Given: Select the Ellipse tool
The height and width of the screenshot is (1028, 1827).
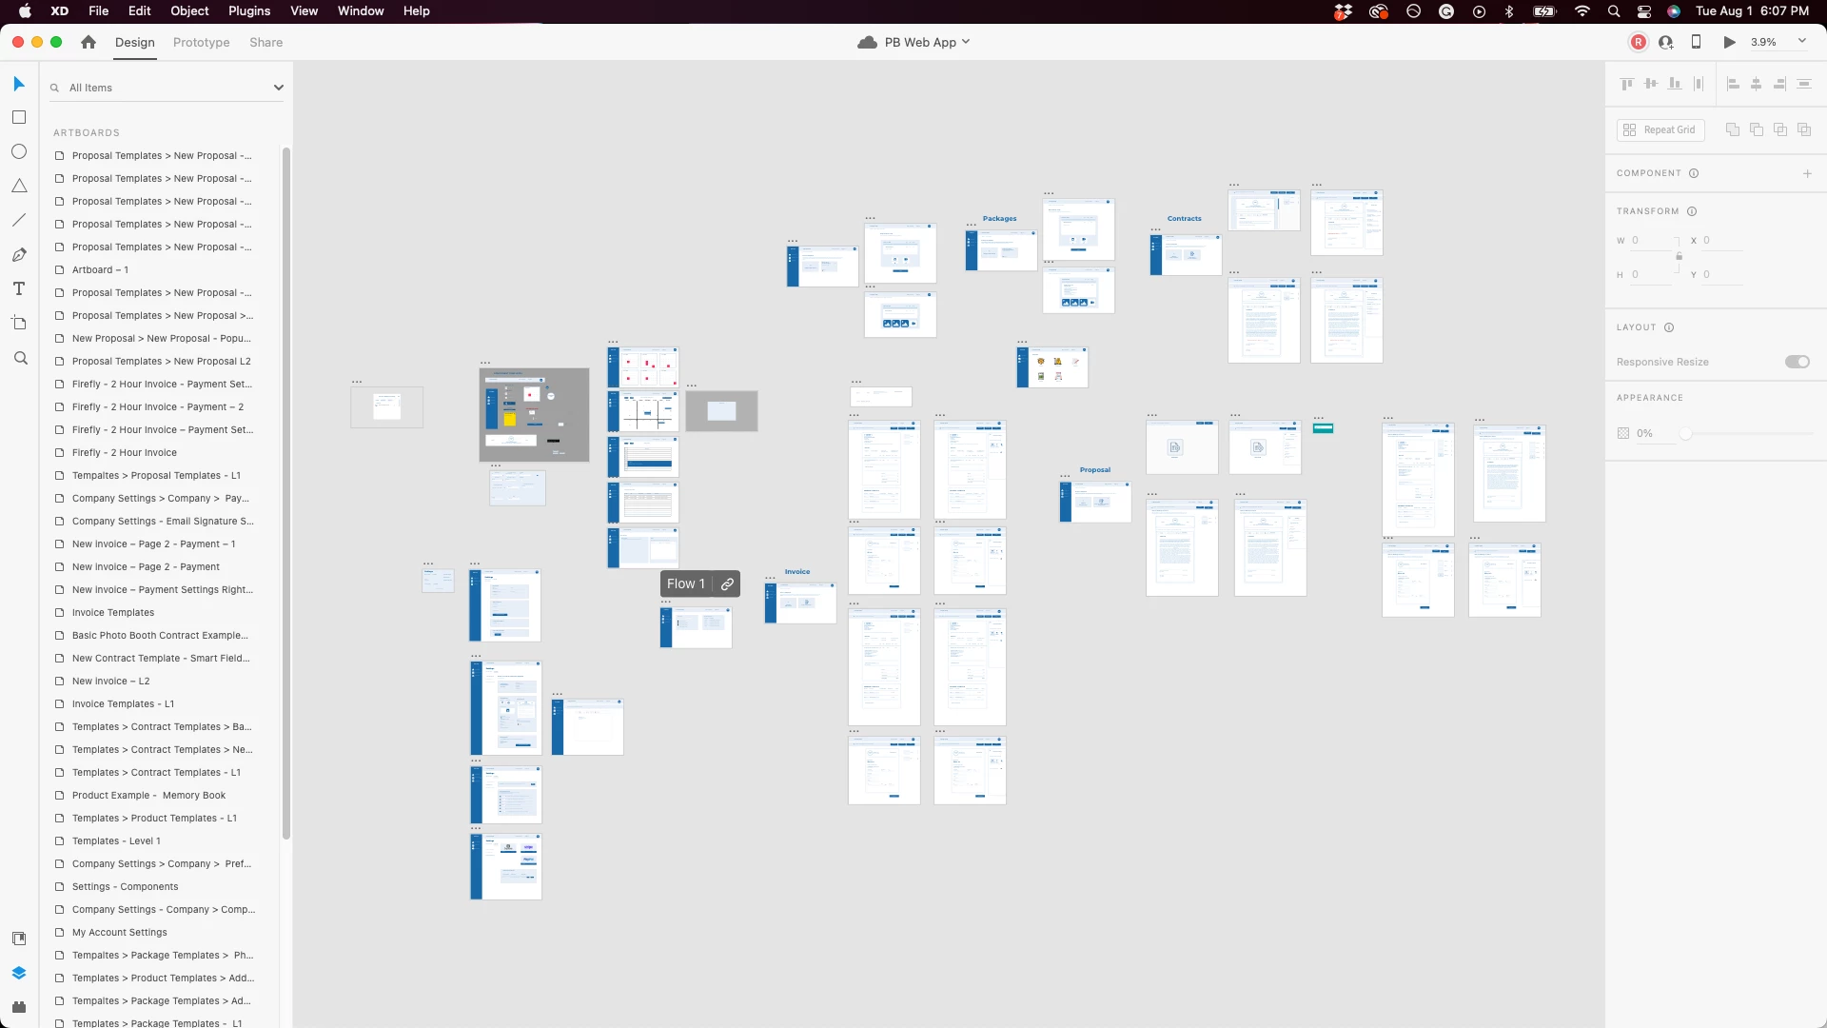Looking at the screenshot, I should [x=18, y=151].
